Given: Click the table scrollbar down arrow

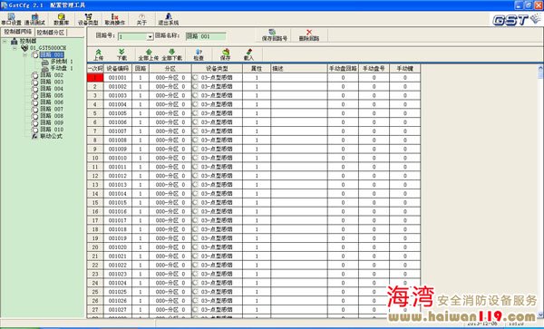Looking at the screenshot, I should point(540,314).
